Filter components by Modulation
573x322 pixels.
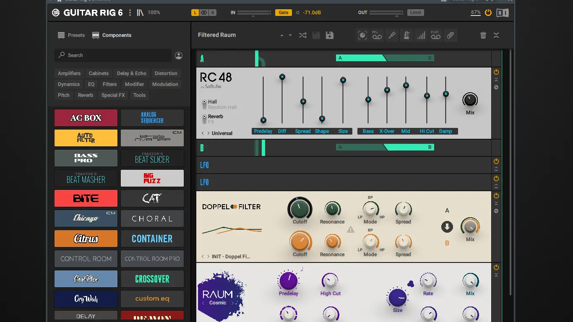(165, 84)
